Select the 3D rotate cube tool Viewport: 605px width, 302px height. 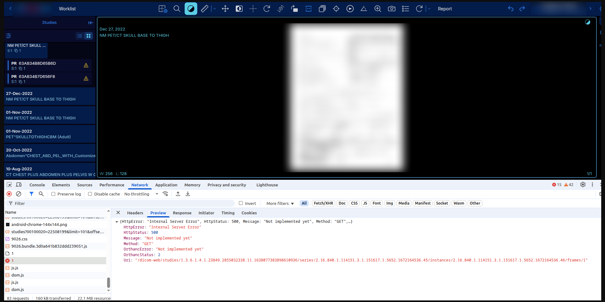pos(281,9)
